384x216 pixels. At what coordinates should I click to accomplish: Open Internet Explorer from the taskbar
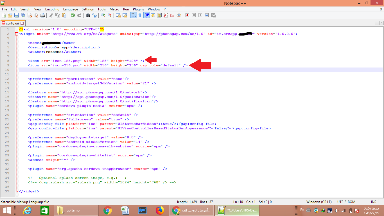pos(27,210)
